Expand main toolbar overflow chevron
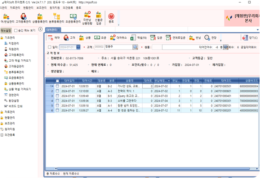This screenshot has height=178, width=260. point(119,25)
